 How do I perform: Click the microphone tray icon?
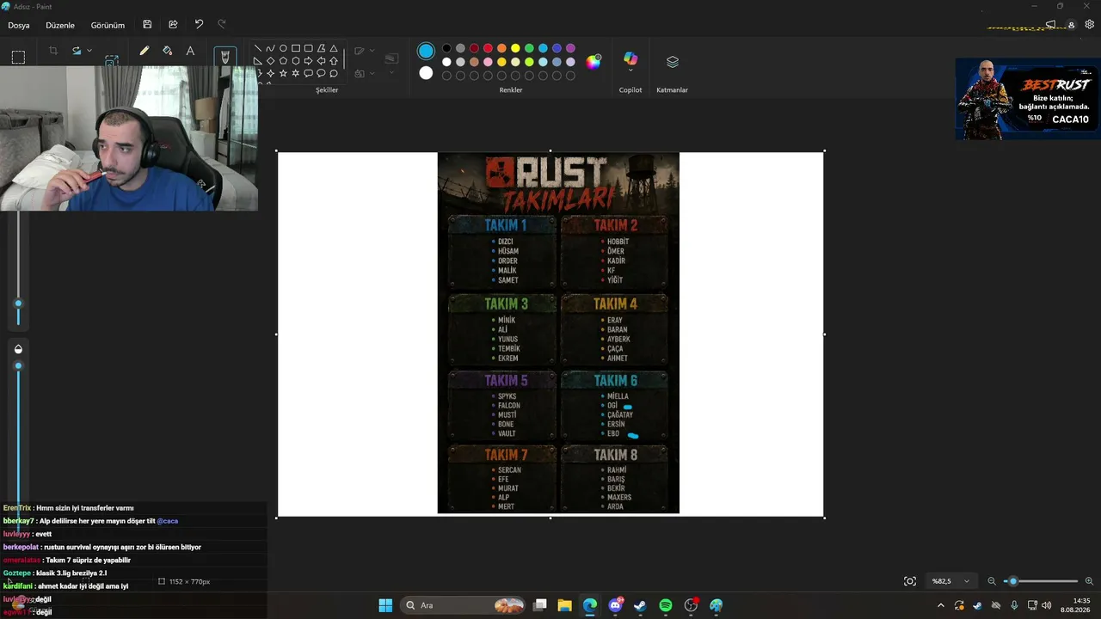point(1014,605)
